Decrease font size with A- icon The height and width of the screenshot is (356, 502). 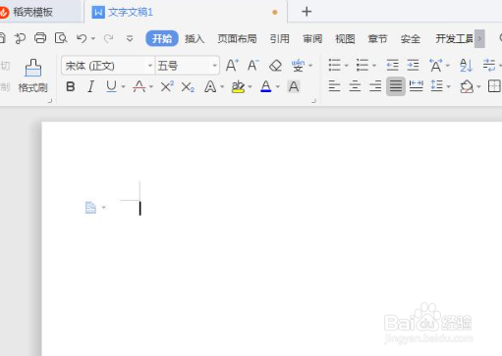(x=253, y=66)
